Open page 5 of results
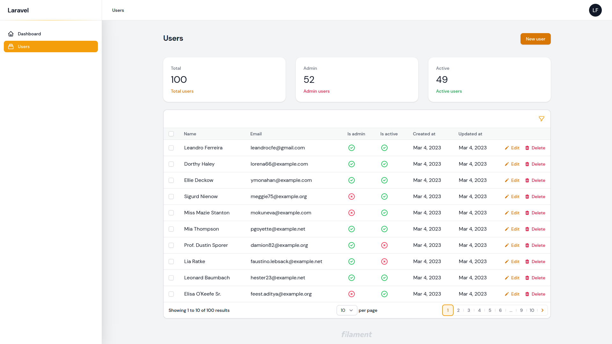Image resolution: width=612 pixels, height=344 pixels. coord(490,310)
